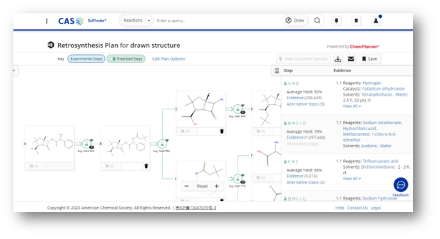Select structure B thumbnail

click(126, 144)
